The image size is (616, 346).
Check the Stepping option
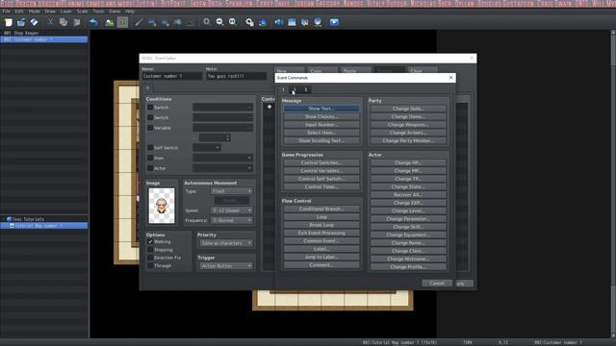[x=150, y=250]
